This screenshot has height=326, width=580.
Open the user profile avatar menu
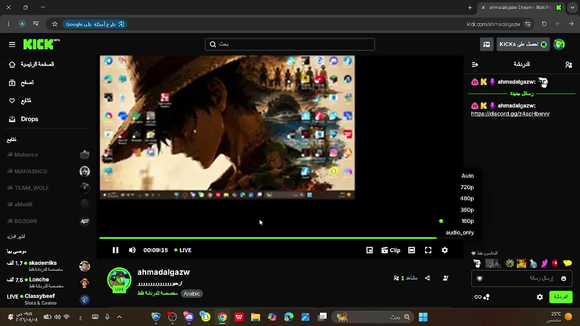559,44
